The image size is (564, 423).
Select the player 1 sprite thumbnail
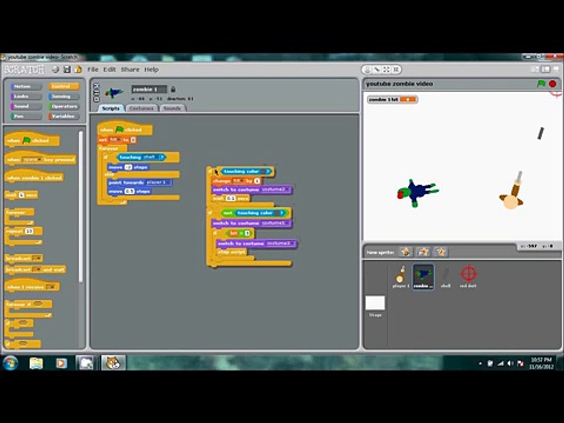[x=400, y=277]
